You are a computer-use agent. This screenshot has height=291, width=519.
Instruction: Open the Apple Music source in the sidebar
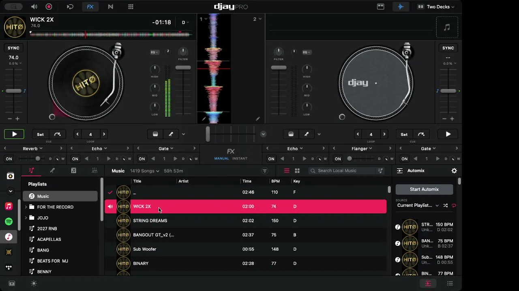coord(9,206)
